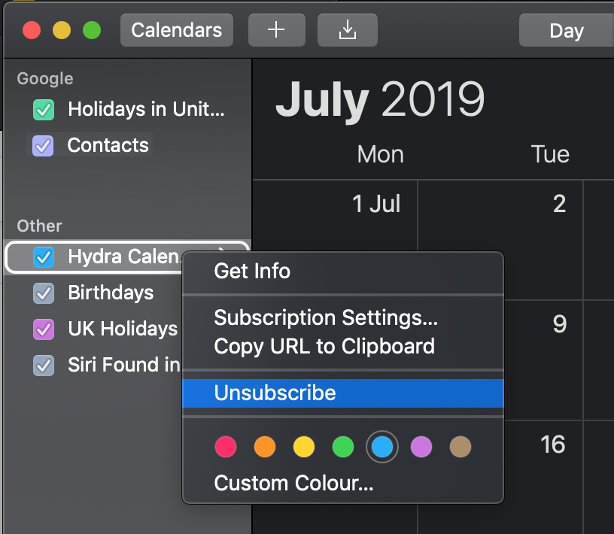Open the Calendars sidebar button

tap(176, 30)
